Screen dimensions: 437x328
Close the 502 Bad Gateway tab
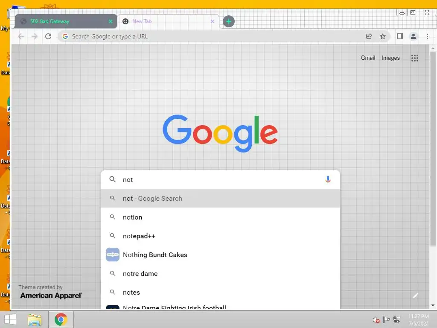111,21
